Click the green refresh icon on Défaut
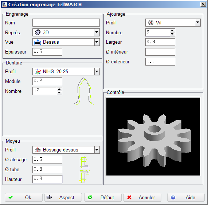Image resolution: width=208 pixels, height=205 pixels. point(90,197)
